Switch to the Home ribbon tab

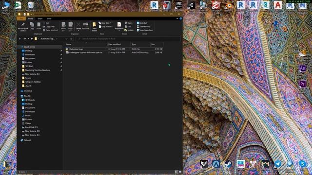tap(30, 18)
